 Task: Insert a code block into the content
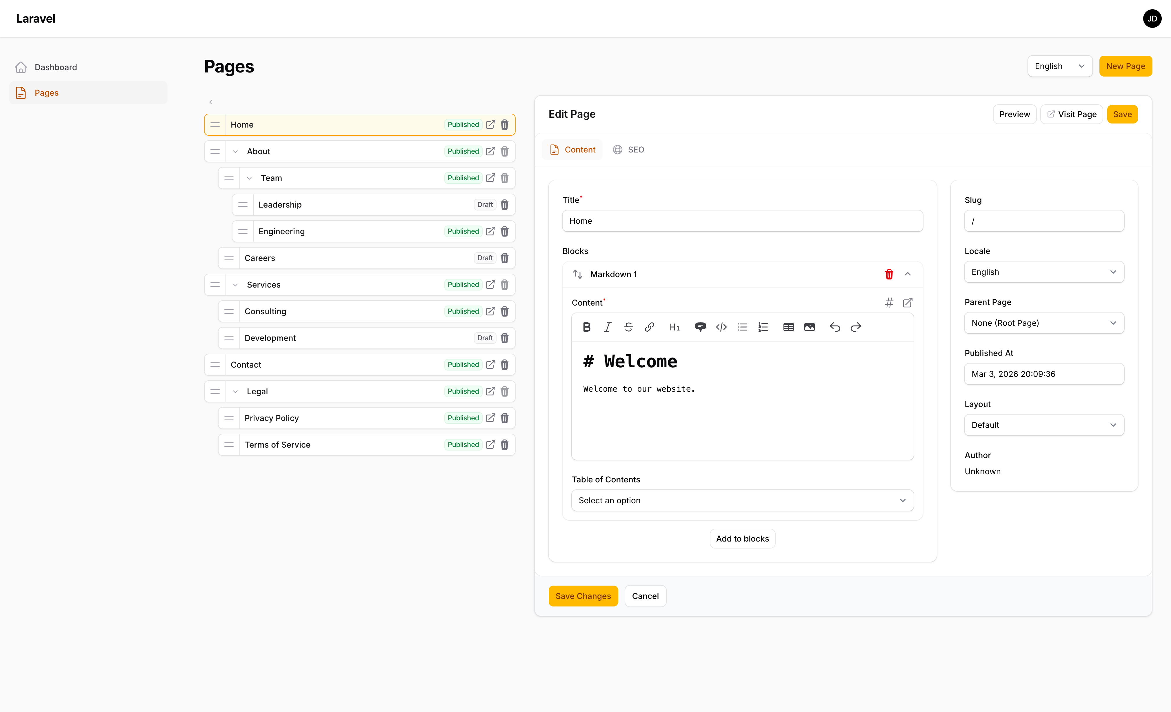click(721, 327)
